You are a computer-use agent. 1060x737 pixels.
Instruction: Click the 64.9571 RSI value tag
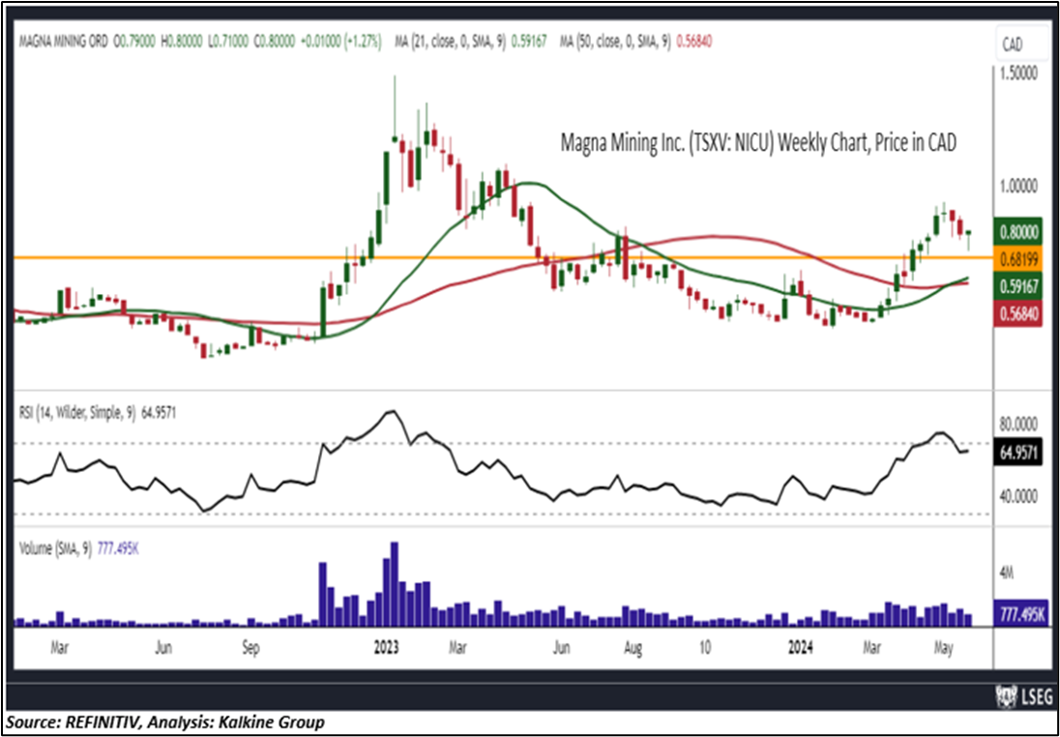point(1018,451)
